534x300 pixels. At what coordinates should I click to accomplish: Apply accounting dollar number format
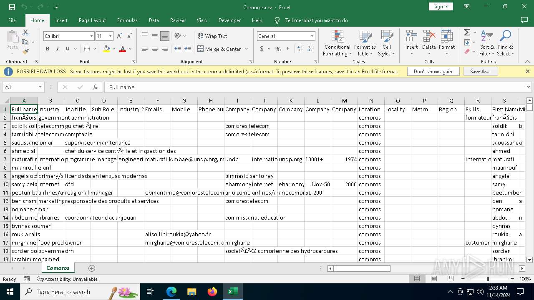click(x=262, y=49)
